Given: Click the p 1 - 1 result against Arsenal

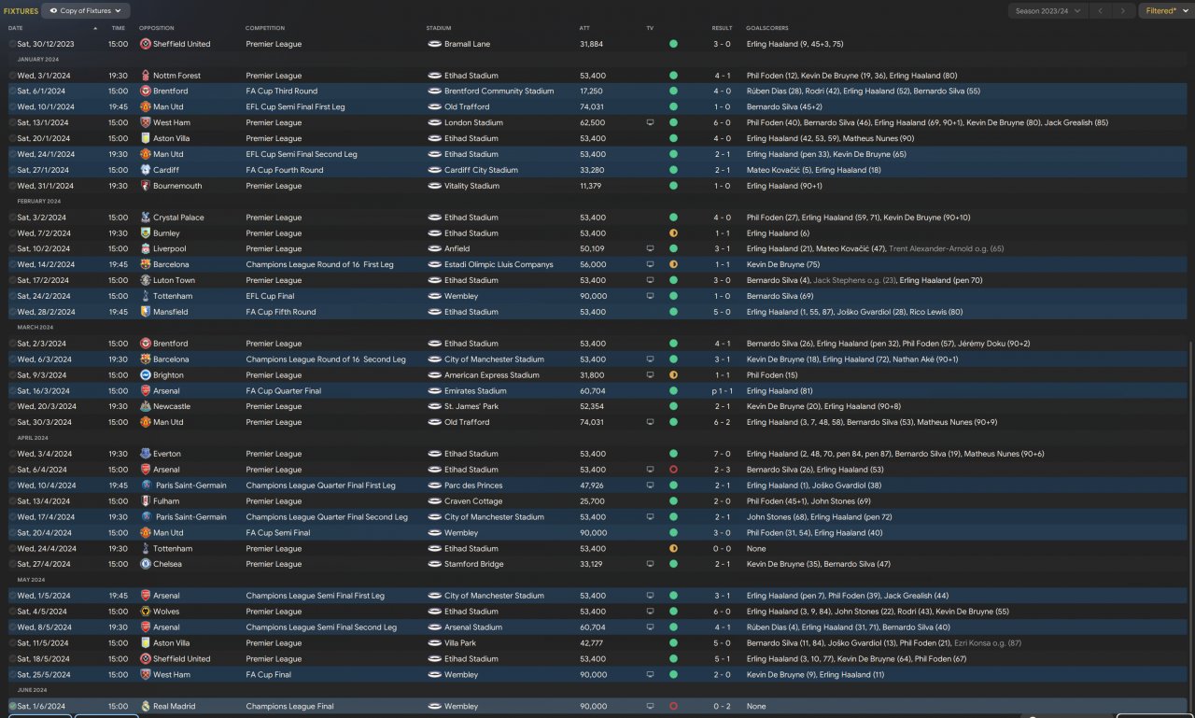Looking at the screenshot, I should click(x=722, y=391).
